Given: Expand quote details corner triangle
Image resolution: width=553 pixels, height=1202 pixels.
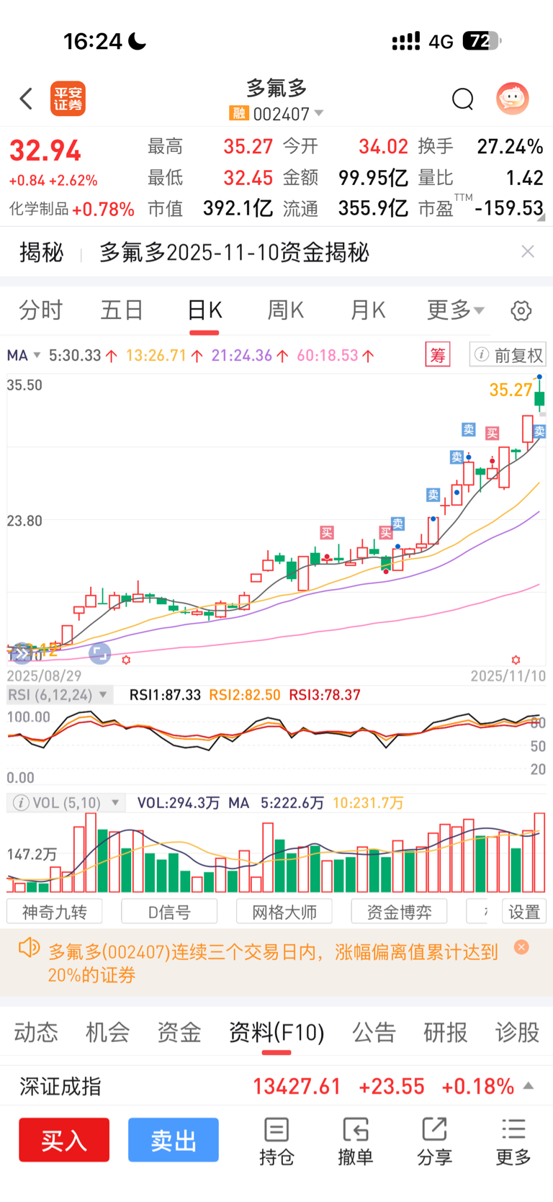Looking at the screenshot, I should tap(541, 217).
